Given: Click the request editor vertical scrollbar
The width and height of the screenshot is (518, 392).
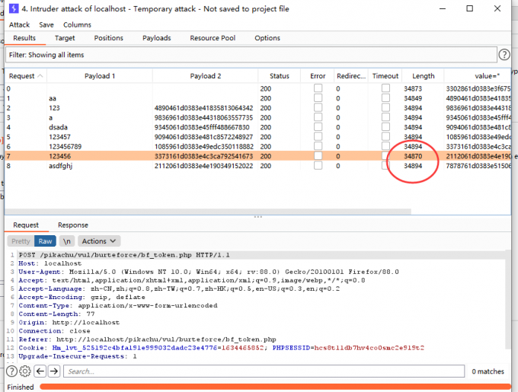Looking at the screenshot, I should click(507, 299).
